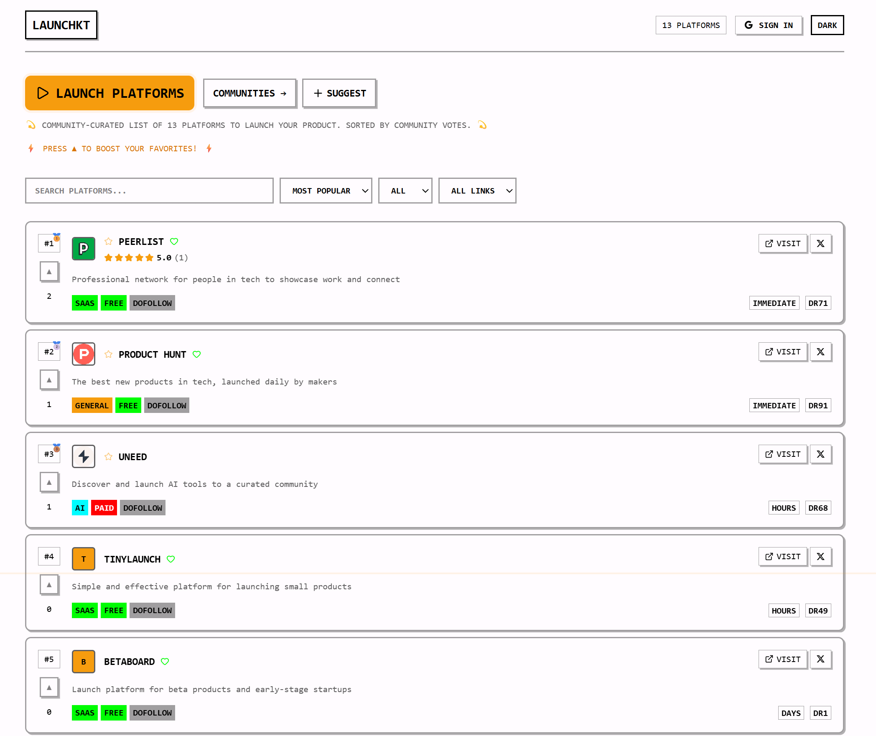Favorite Uneed with the star icon
This screenshot has height=736, width=876.
[108, 456]
